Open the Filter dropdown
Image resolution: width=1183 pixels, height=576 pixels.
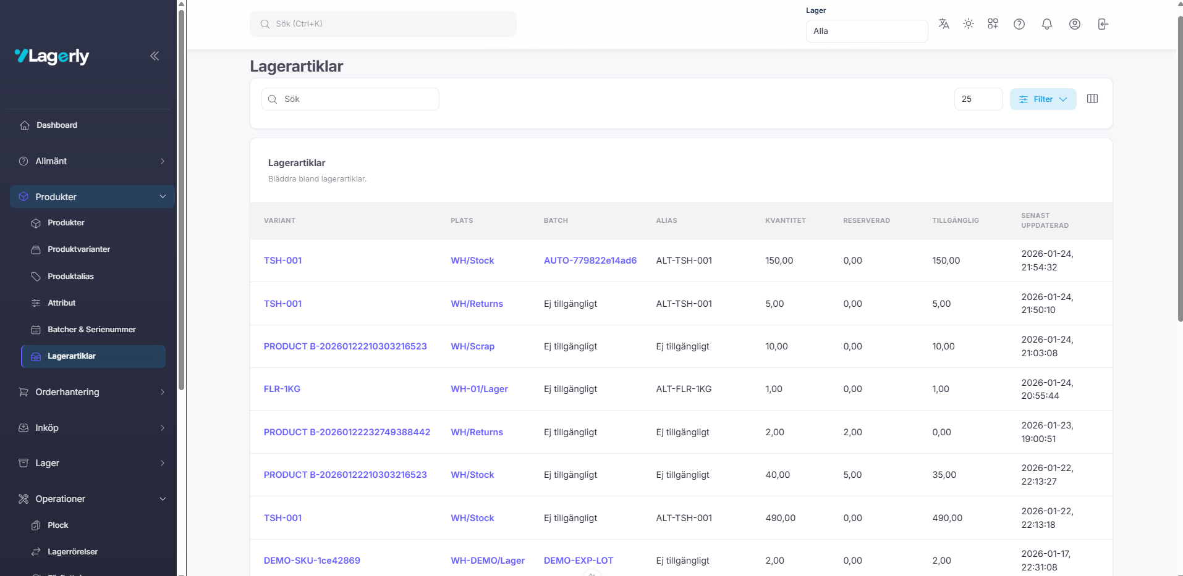[x=1043, y=99]
